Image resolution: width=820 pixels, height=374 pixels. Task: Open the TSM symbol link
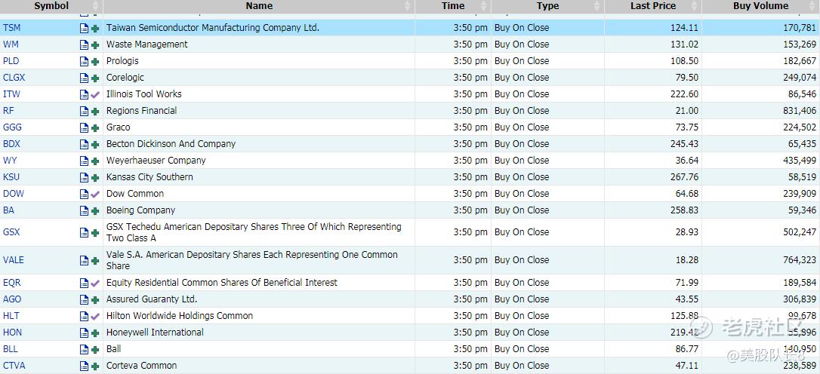coord(11,28)
